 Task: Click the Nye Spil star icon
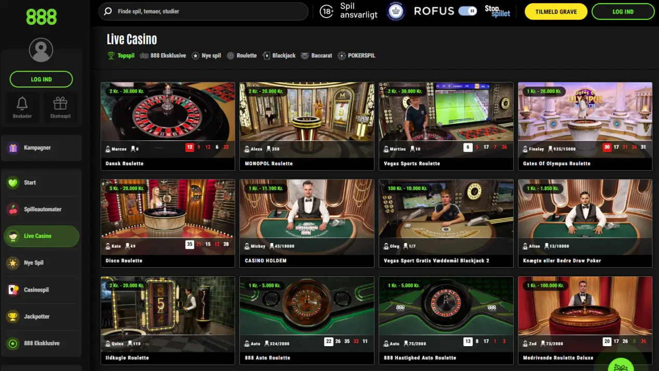(13, 263)
